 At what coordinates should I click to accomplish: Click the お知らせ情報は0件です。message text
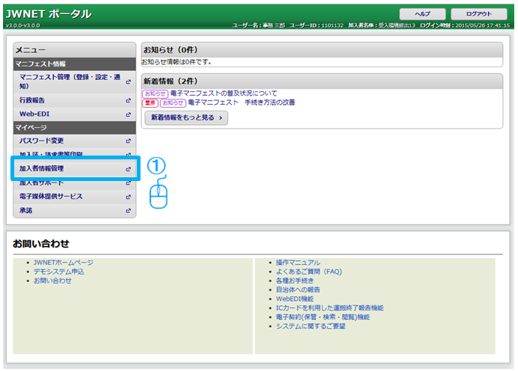176,62
